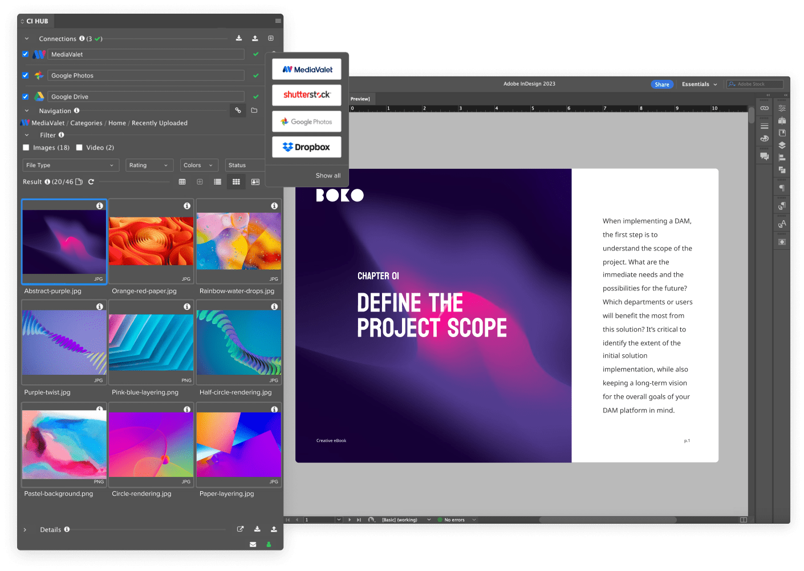The image size is (804, 571).
Task: Show info for Abstract-purple.jpg thumbnail
Action: click(100, 205)
